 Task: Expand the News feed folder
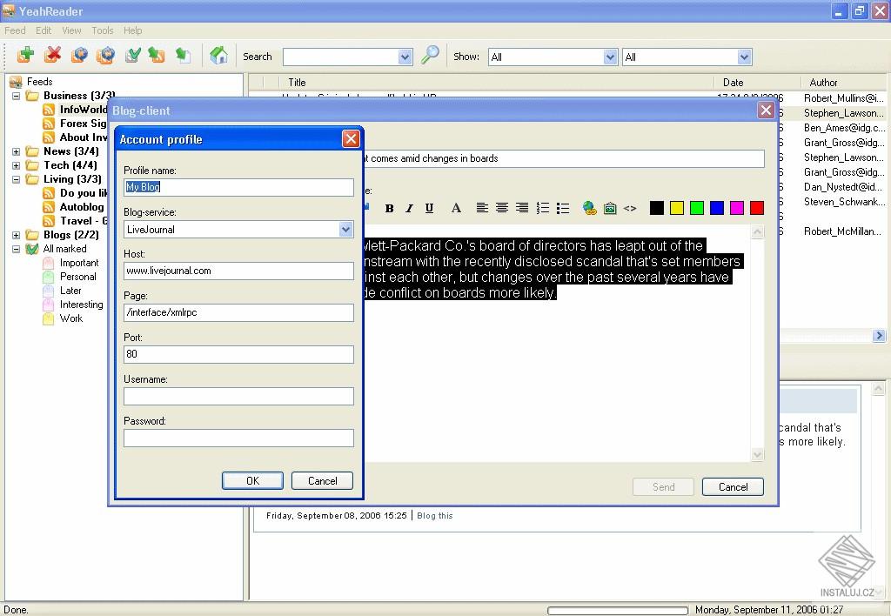coord(17,151)
